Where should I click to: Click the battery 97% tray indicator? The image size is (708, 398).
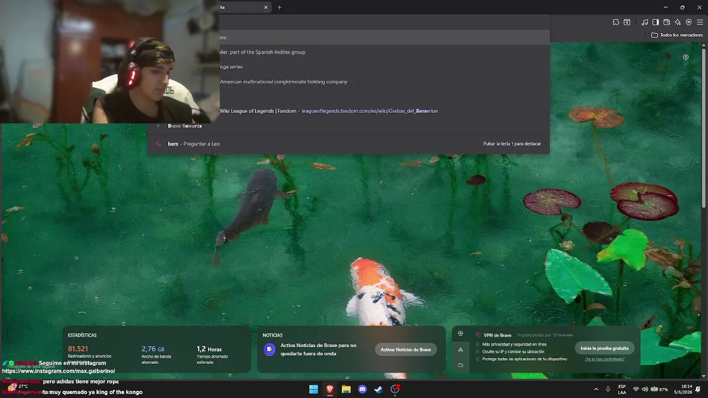click(659, 389)
